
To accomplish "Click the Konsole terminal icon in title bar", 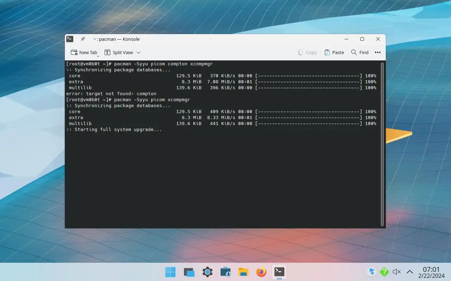I will pos(70,39).
